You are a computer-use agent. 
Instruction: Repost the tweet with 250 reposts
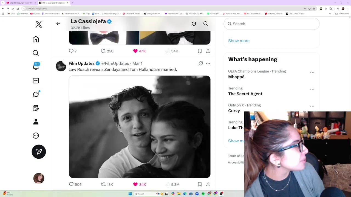coord(107,51)
